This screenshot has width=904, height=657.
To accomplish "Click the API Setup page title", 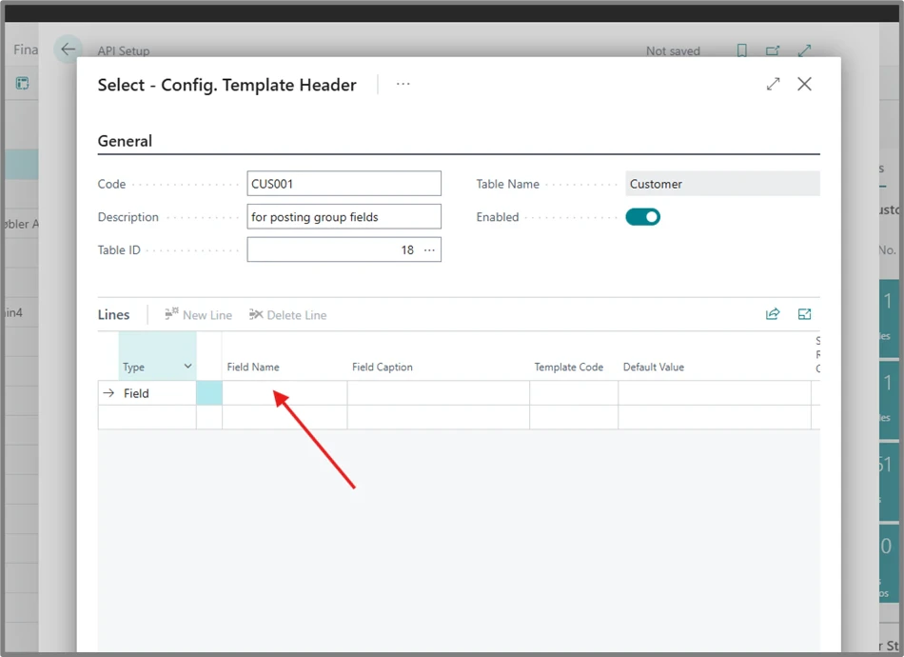I will coord(124,50).
